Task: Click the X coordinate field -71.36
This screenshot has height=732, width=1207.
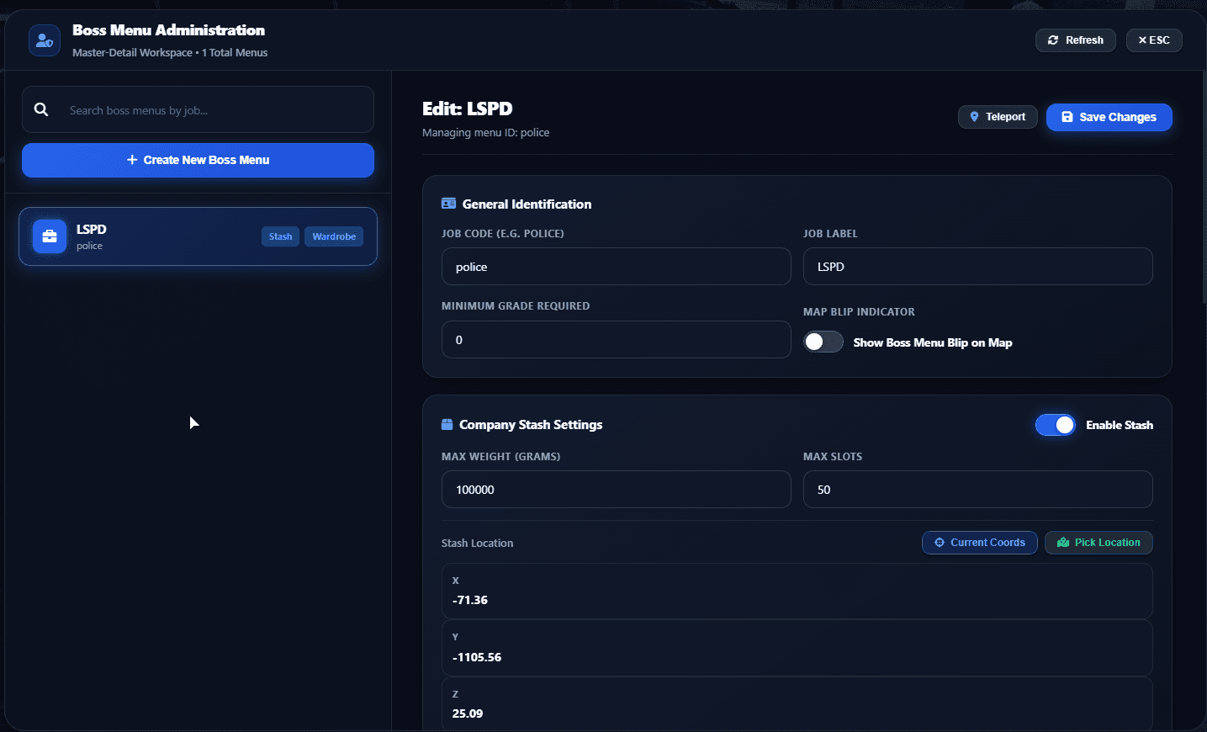Action: pos(797,591)
